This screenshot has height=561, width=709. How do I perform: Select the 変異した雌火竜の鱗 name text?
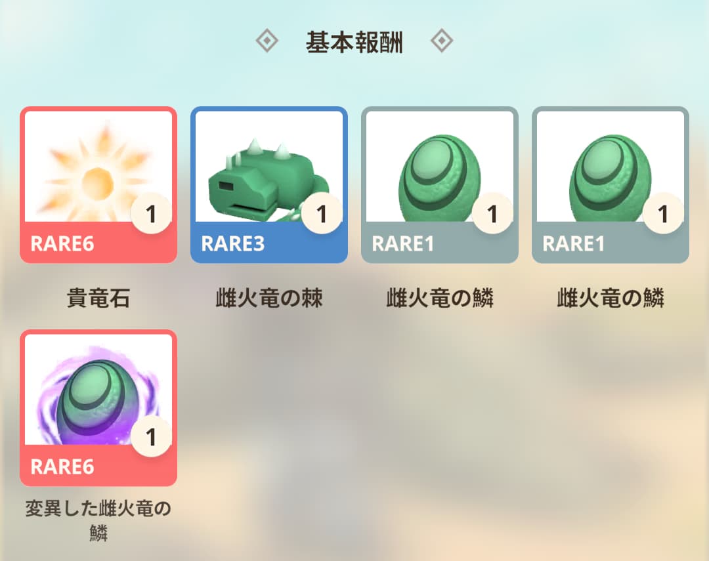pyautogui.click(x=98, y=520)
